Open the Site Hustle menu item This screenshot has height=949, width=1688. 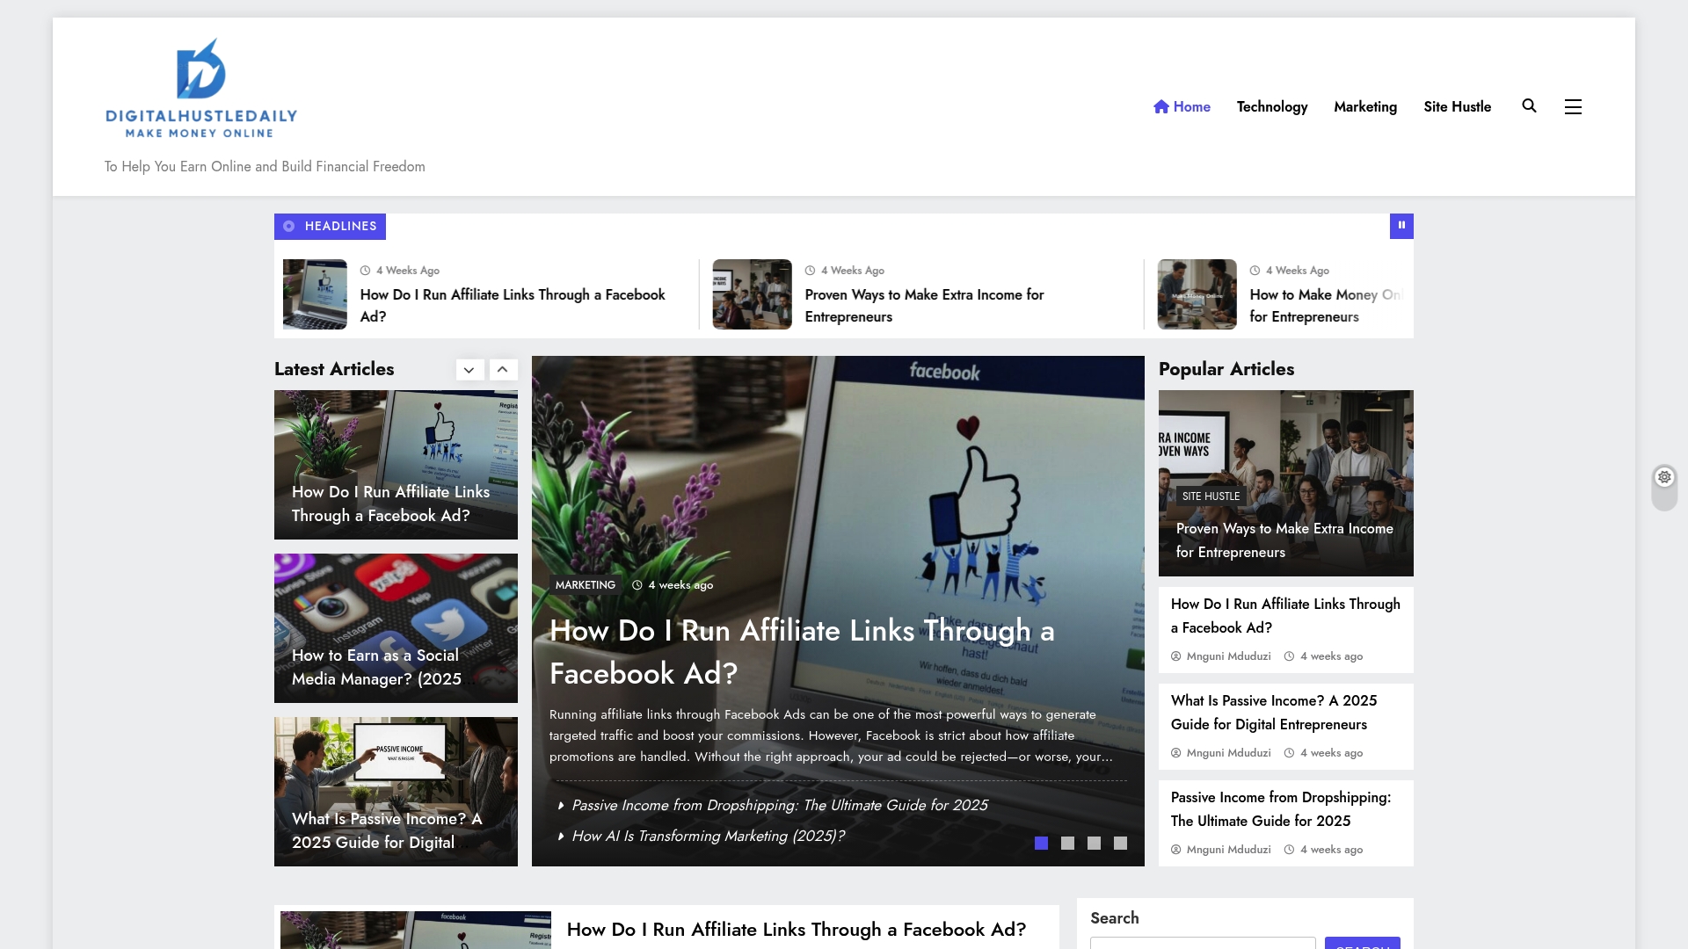pos(1457,106)
